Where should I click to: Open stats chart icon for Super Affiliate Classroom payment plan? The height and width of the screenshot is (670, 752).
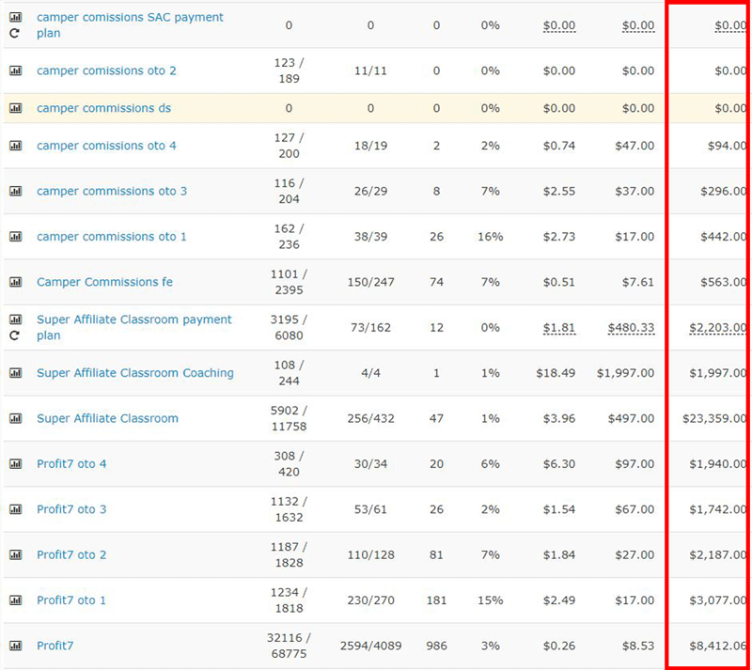pyautogui.click(x=15, y=319)
